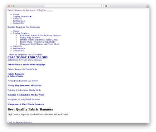The height and width of the screenshot is (132, 156).
Task: Open plain-text Exhibitions & Trade Show Displays link
Action: click(x=25, y=60)
